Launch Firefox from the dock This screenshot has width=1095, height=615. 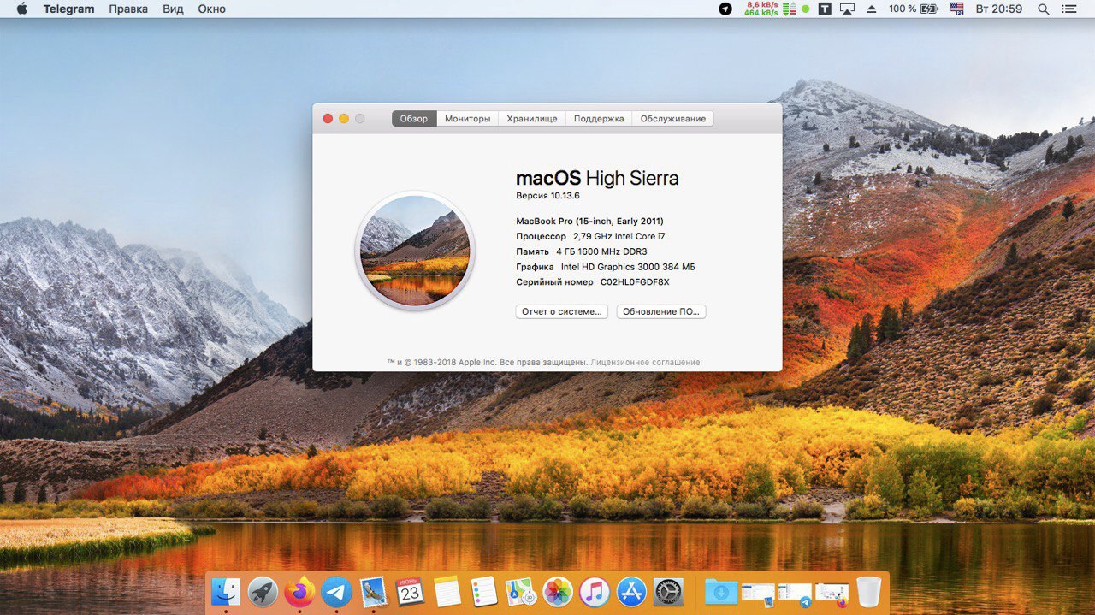pyautogui.click(x=299, y=591)
